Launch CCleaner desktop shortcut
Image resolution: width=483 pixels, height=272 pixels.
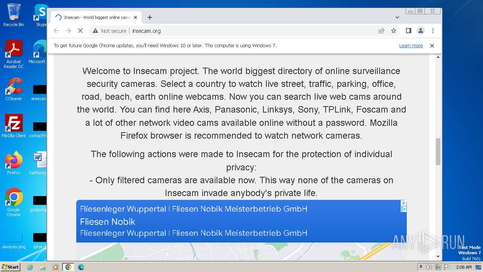pyautogui.click(x=14, y=89)
